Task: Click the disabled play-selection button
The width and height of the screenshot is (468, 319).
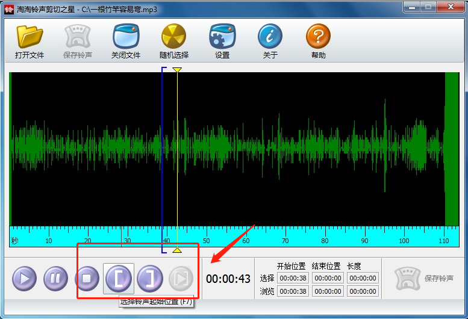Action: point(181,279)
